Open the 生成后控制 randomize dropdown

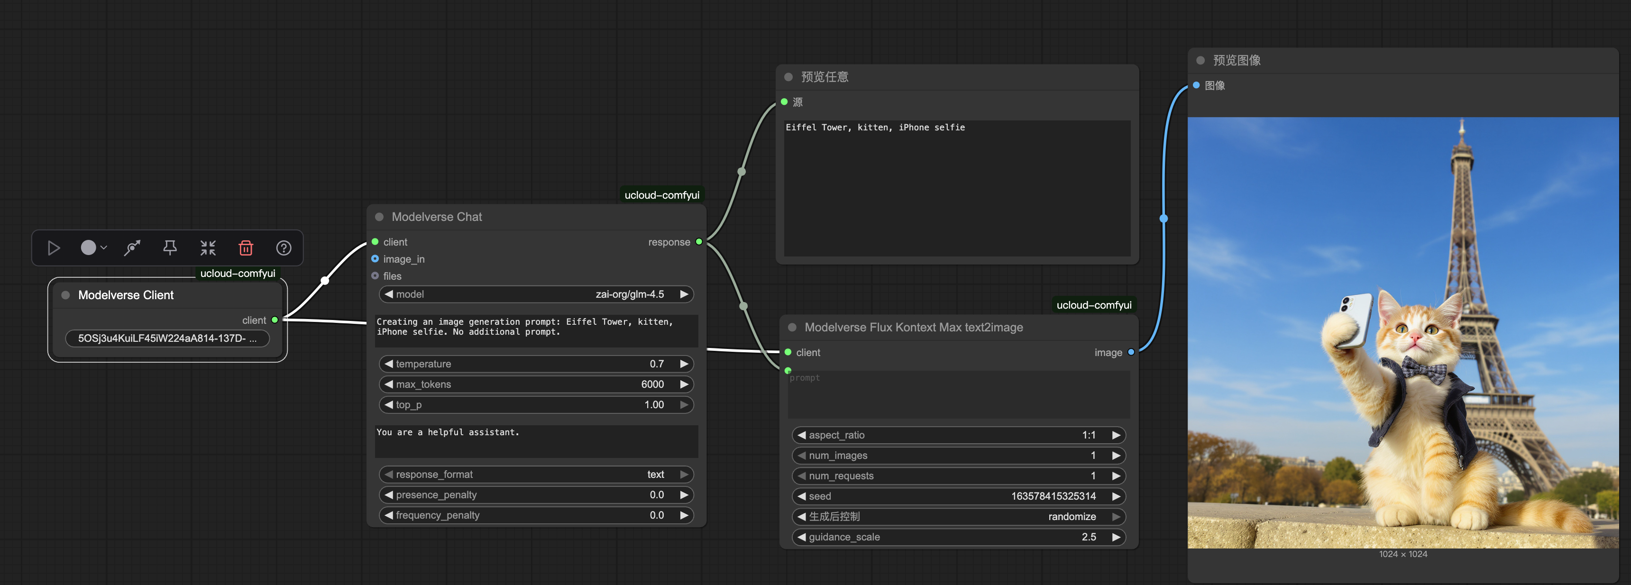958,517
